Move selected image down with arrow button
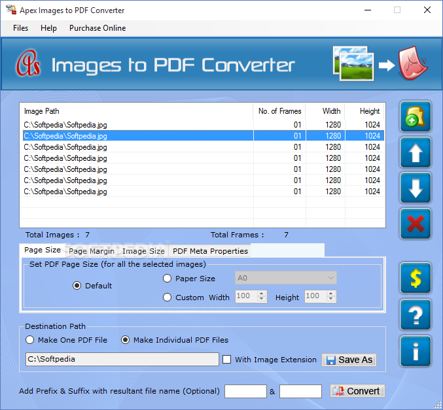 pos(415,188)
